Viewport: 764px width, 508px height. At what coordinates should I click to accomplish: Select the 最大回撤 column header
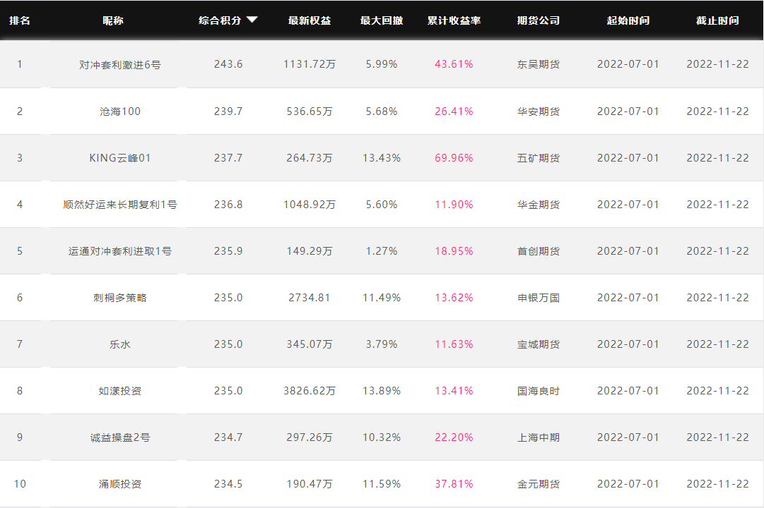(382, 20)
